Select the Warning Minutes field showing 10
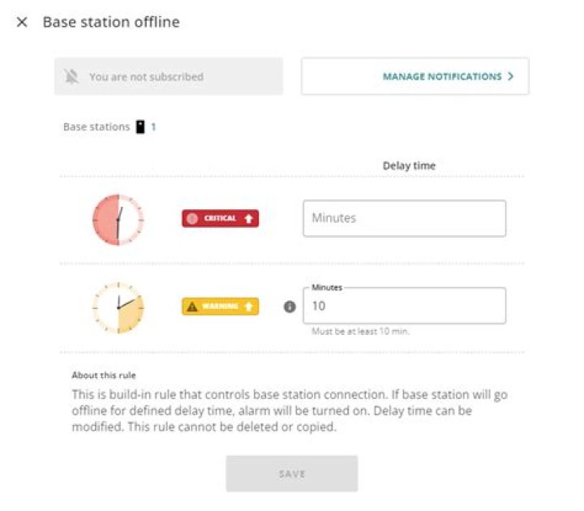The image size is (584, 511). 404,307
